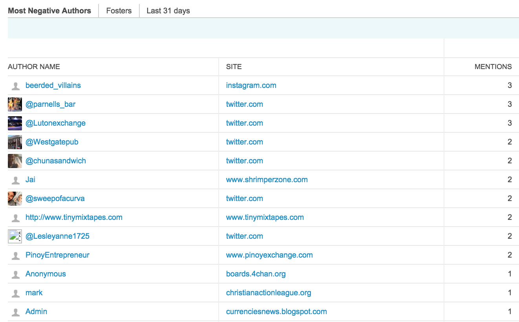Viewport: 519px width, 322px height.
Task: Open the beerded_villains author link
Action: (53, 86)
